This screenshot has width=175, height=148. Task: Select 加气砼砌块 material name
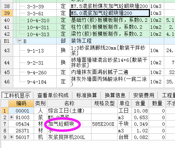point(69,124)
